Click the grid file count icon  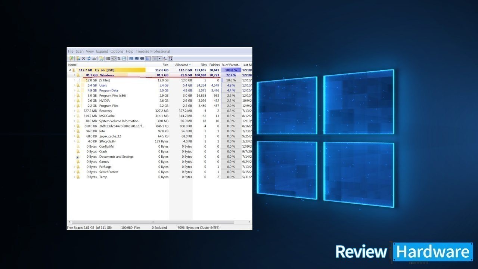(x=124, y=58)
